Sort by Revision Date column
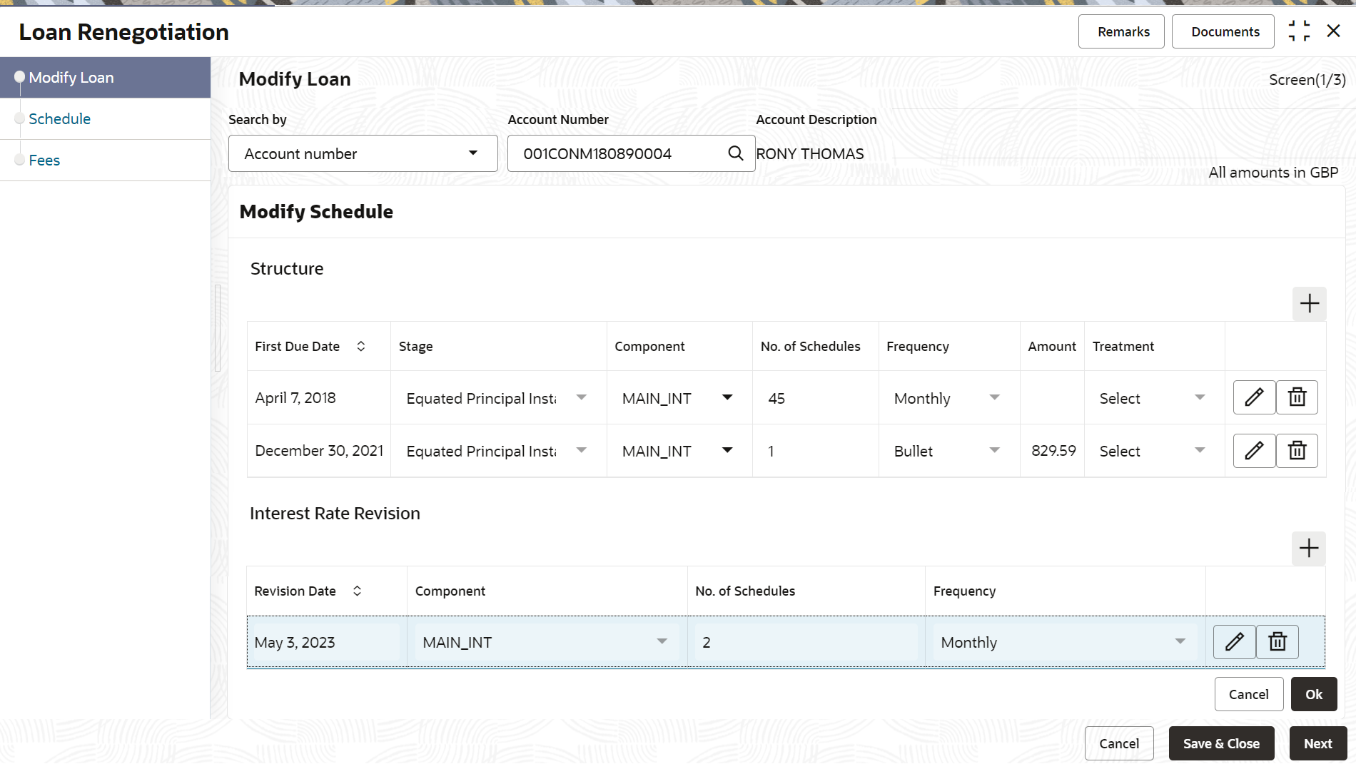Screen dimensions: 1356x764 pos(357,591)
